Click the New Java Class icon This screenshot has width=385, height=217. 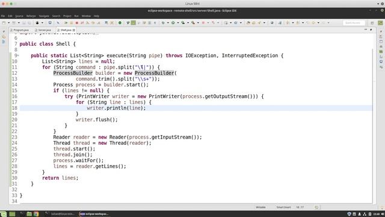pos(236,23)
